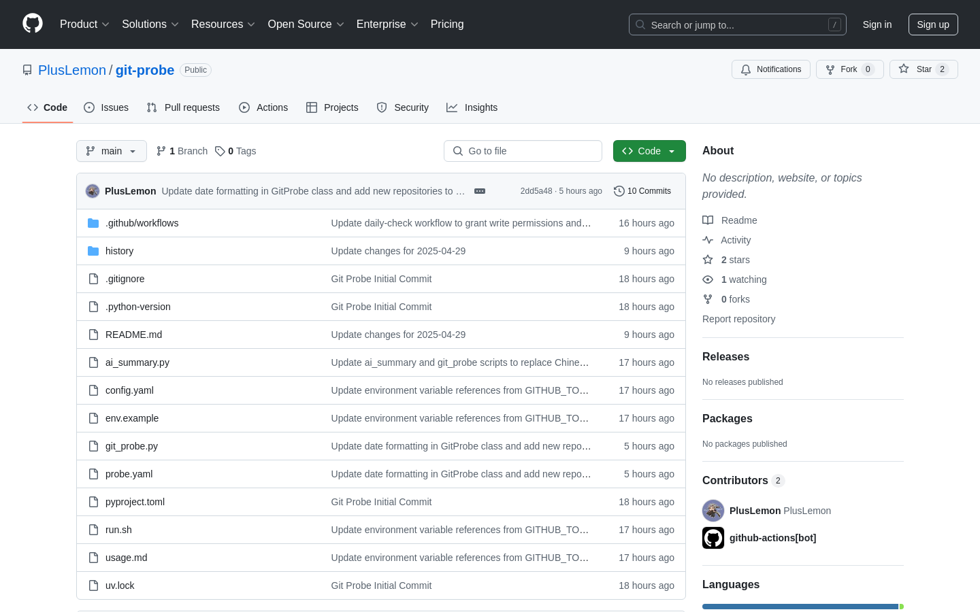Click the repository icon beside PlusLemon
Viewport: 980px width, 612px height.
tap(27, 70)
